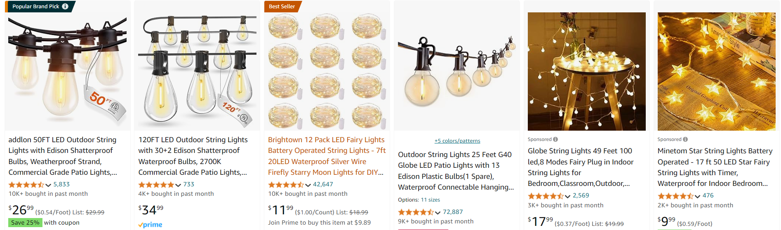Click the star rating of Brightown fairy lights
The width and height of the screenshot is (781, 230).
pyautogui.click(x=286, y=185)
